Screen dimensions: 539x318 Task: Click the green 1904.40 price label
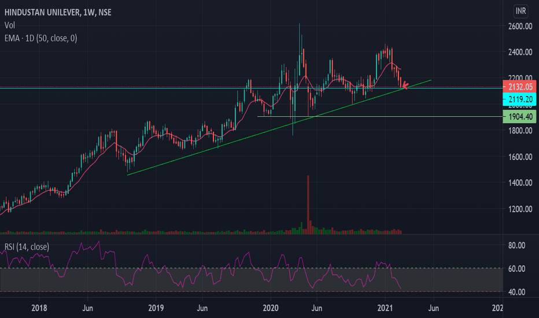pyautogui.click(x=519, y=117)
